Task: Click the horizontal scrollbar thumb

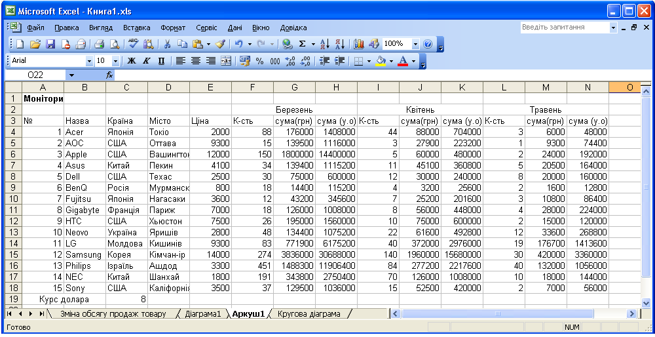Action: pos(497,313)
